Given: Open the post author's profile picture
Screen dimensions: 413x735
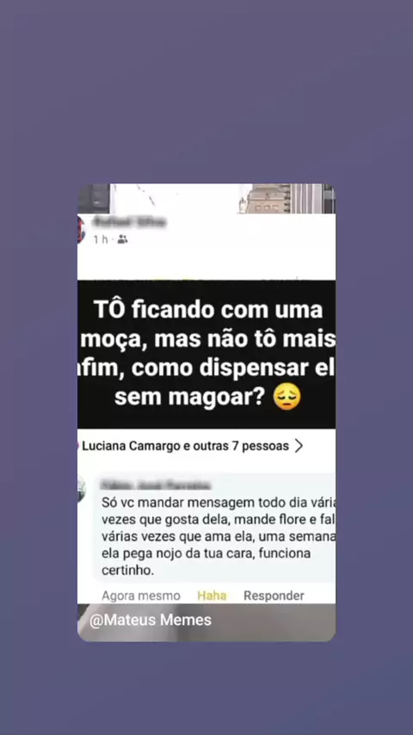Looking at the screenshot, I should 81,230.
